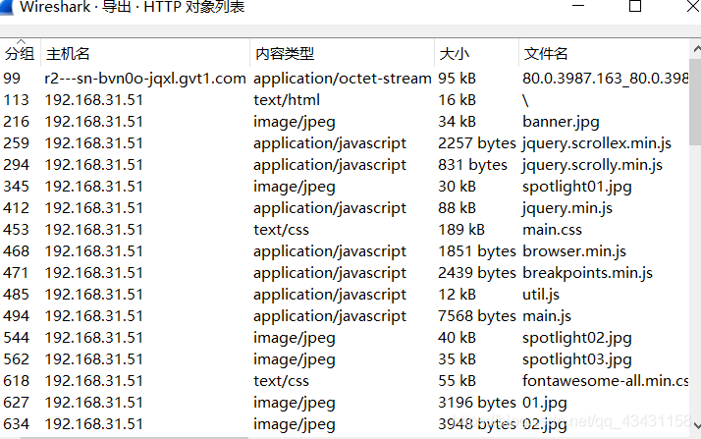Image resolution: width=701 pixels, height=439 pixels.
Task: Click the 55 kB size cell
Action: [x=457, y=380]
